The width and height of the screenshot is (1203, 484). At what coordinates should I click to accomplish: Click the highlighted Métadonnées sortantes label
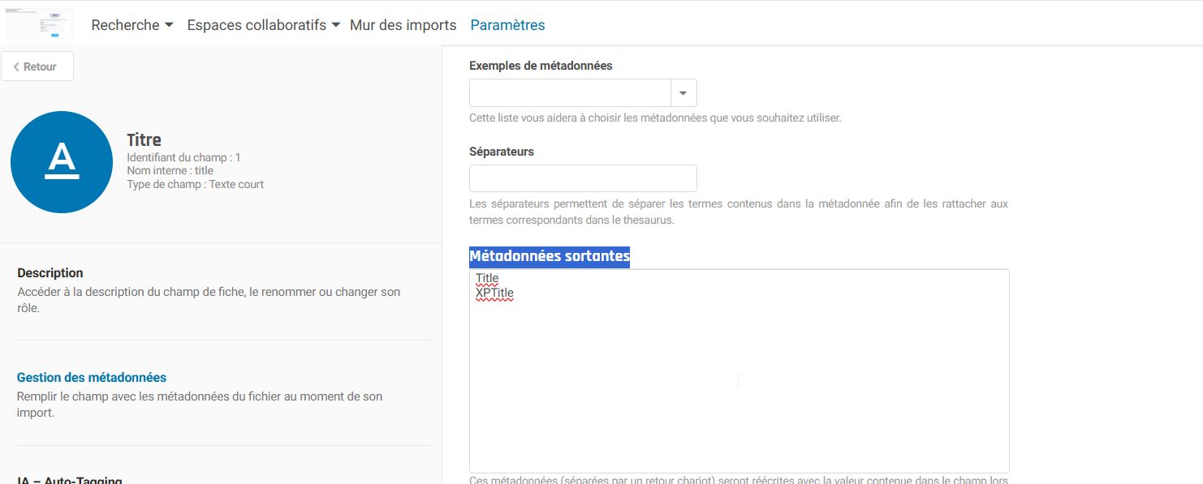tap(549, 255)
